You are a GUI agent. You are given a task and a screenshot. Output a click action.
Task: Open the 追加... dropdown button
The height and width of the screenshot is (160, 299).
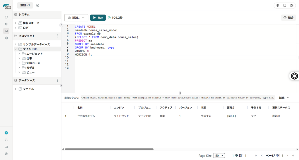[x=76, y=18]
